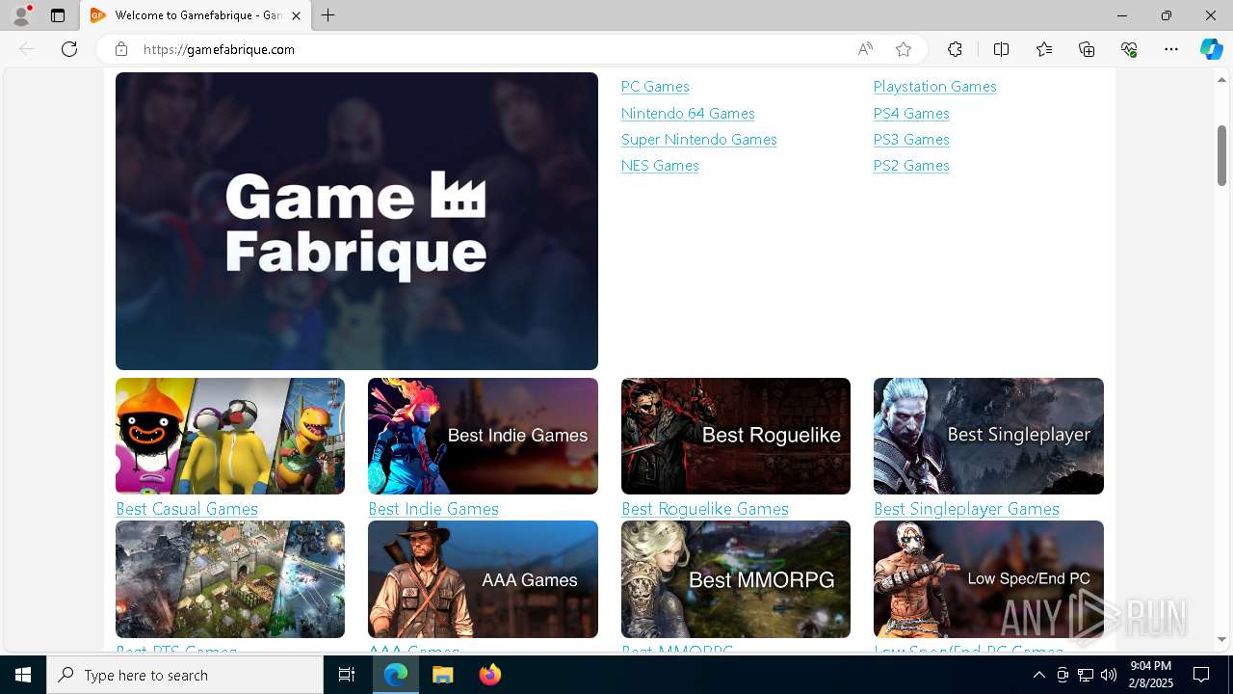This screenshot has height=694, width=1233.
Task: Open PS2 Games link
Action: tap(911, 166)
